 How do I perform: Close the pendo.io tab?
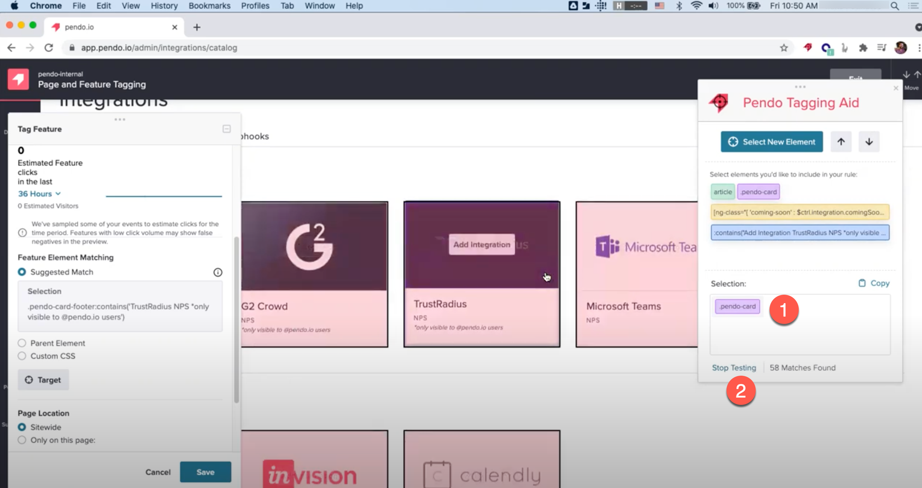(175, 27)
